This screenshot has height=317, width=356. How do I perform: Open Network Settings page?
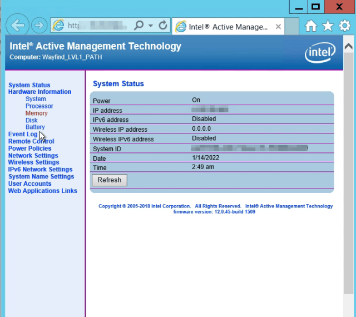pos(33,156)
